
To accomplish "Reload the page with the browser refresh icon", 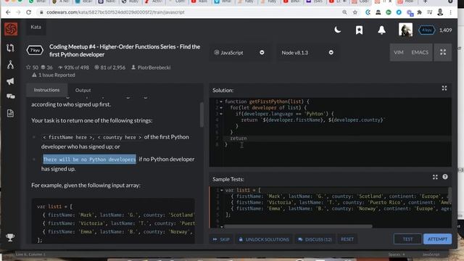I will point(29,12).
